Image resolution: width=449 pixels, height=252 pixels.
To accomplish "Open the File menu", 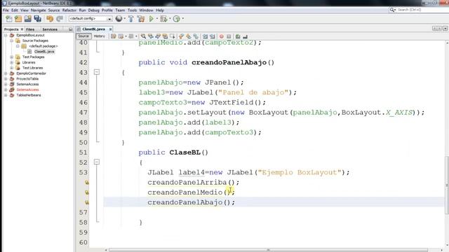I will tap(6, 10).
